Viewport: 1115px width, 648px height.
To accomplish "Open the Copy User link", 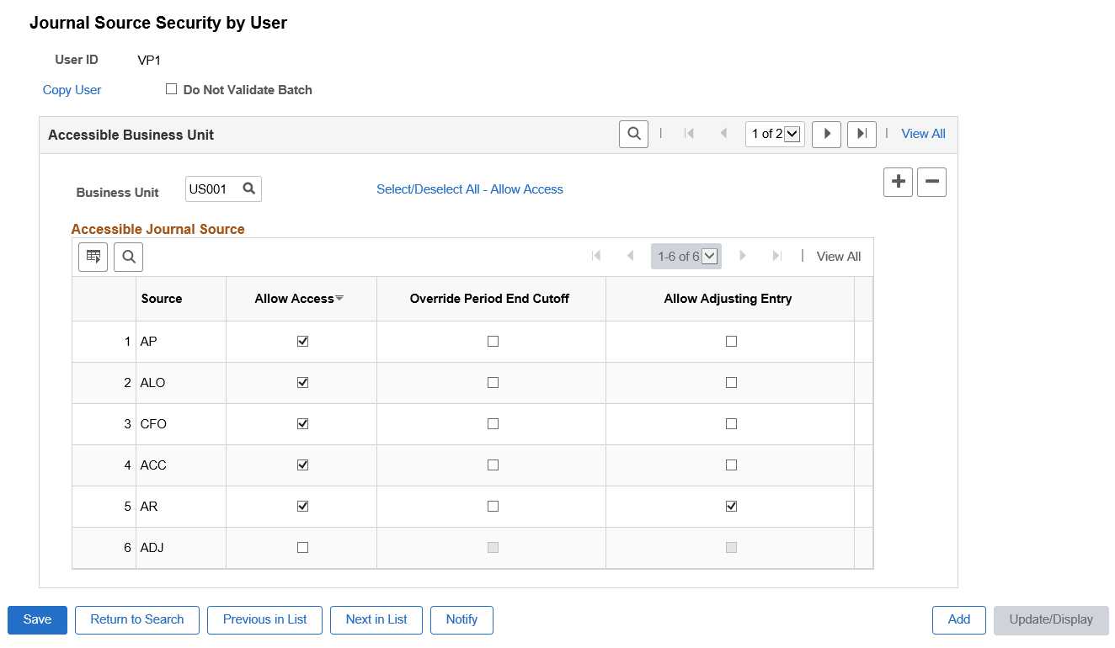I will coord(72,89).
